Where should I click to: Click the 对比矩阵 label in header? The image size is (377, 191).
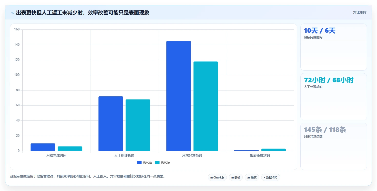click(360, 12)
